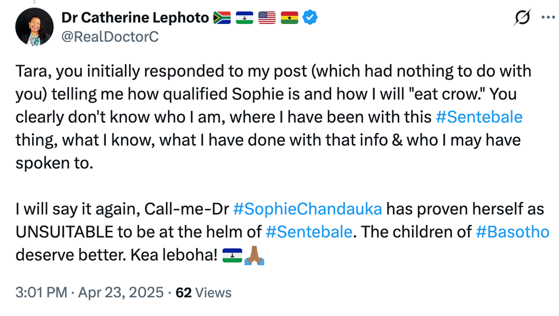Click the Ghana flag emoji
559x316 pixels.
[289, 18]
